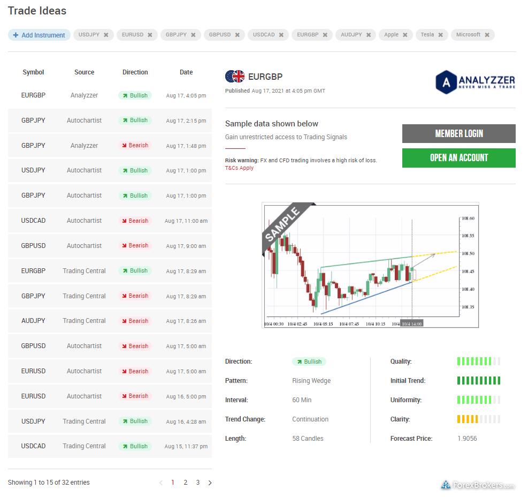528x497 pixels.
Task: Select the GBPJPY Analyzzer bearish row
Action: pos(107,145)
